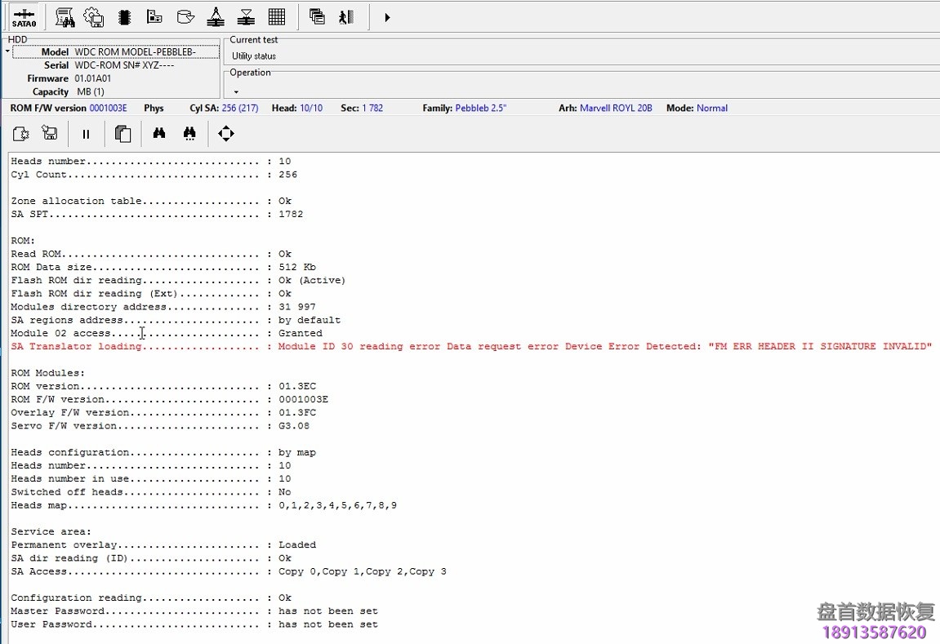Click the head map compass icon

pos(214,16)
